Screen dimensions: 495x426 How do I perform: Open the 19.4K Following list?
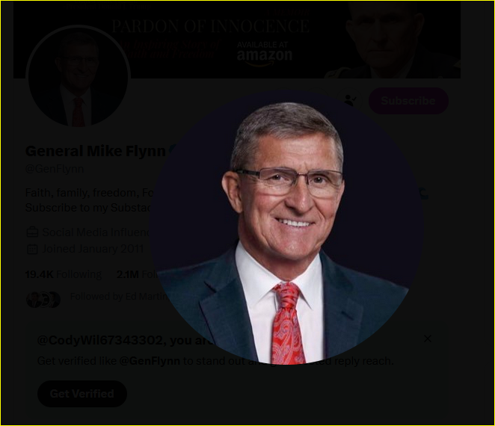pyautogui.click(x=64, y=274)
